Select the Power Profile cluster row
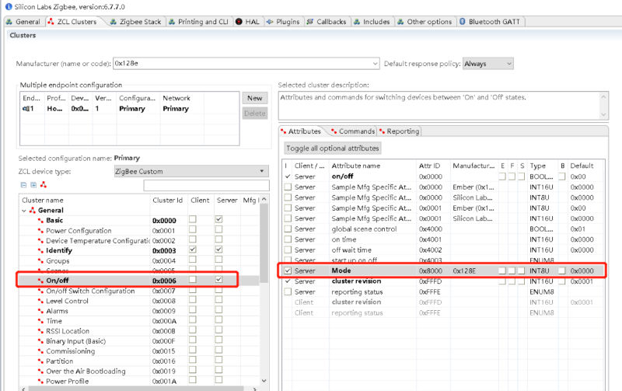 tap(67, 381)
